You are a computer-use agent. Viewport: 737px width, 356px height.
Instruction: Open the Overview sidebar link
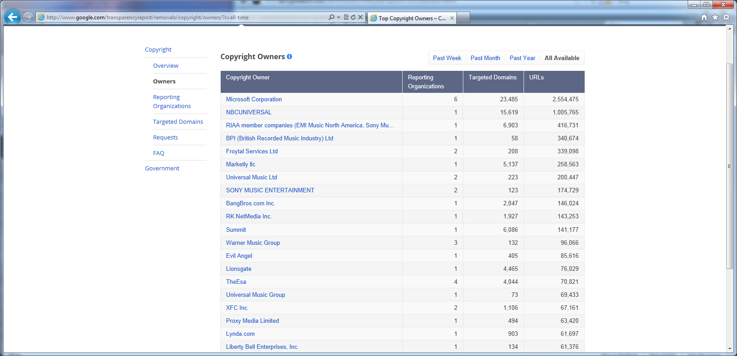166,65
